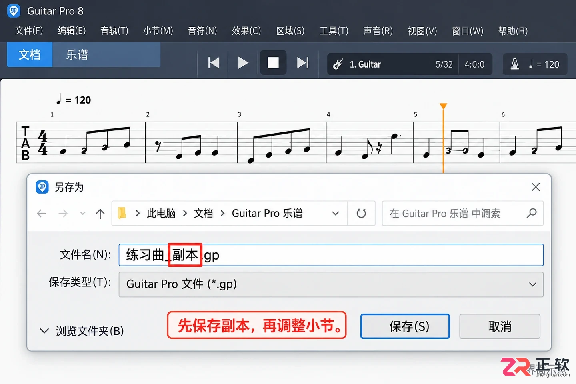576x384 pixels.
Task: Expand 浏览文件夹 section
Action: 82,331
